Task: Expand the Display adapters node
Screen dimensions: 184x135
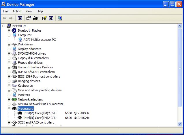Action: (x=9, y=49)
